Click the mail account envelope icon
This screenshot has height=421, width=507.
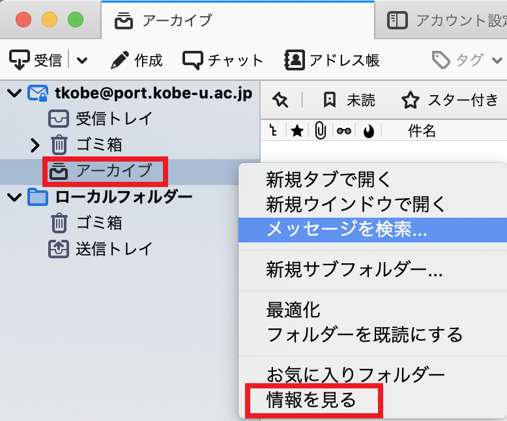(x=38, y=93)
